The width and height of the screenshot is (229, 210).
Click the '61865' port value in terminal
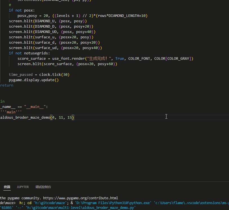coord(6,208)
